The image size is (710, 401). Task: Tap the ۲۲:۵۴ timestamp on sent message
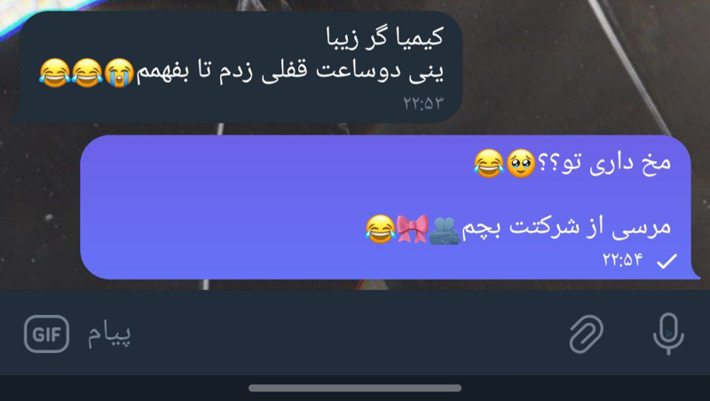tap(623, 260)
